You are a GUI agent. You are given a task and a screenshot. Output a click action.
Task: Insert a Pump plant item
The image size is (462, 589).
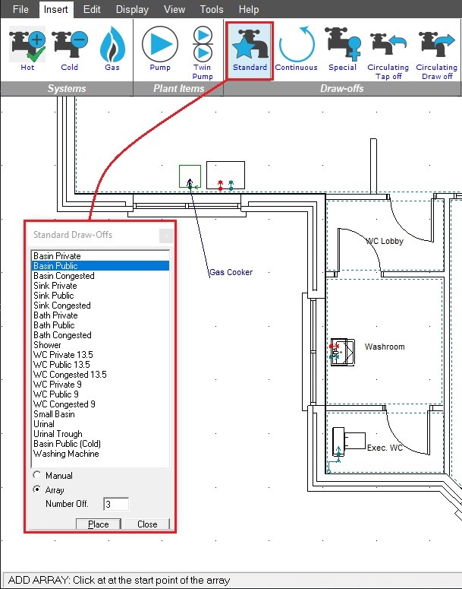160,49
